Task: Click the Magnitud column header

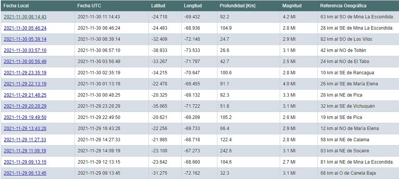Action: pyautogui.click(x=292, y=6)
